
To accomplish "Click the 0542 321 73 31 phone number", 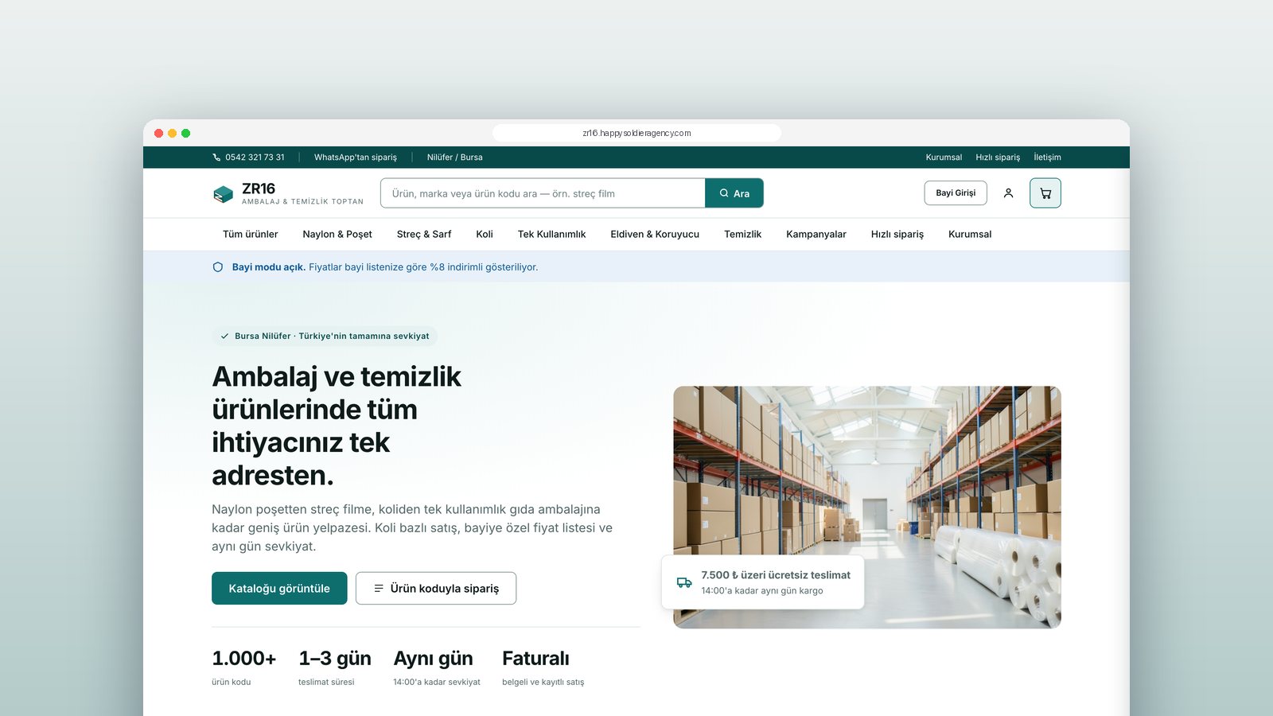I will coord(255,158).
